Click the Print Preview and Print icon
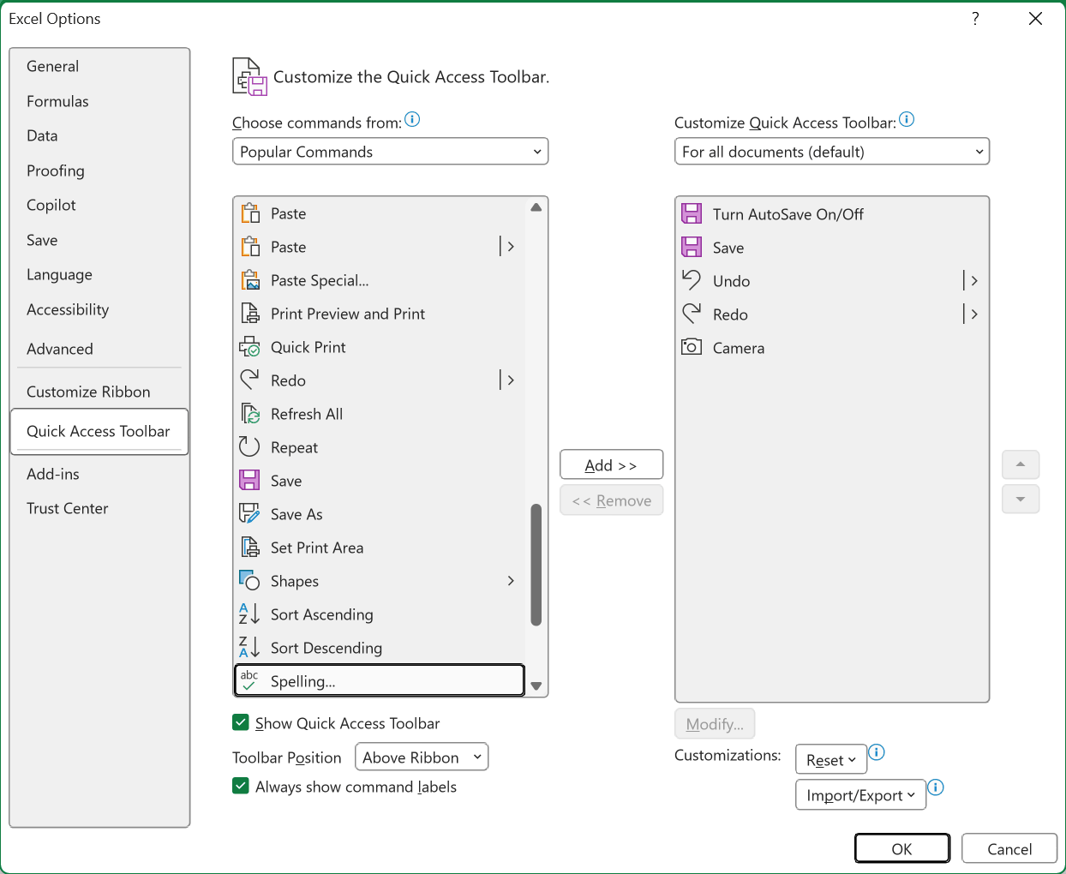This screenshot has height=874, width=1066. click(250, 314)
